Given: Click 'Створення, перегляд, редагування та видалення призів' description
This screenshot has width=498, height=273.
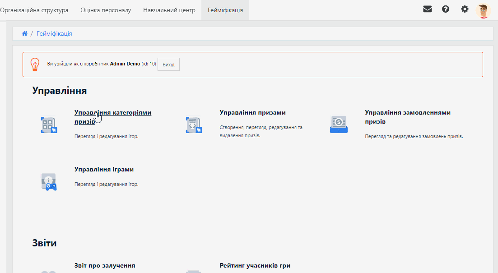Looking at the screenshot, I should (261, 131).
